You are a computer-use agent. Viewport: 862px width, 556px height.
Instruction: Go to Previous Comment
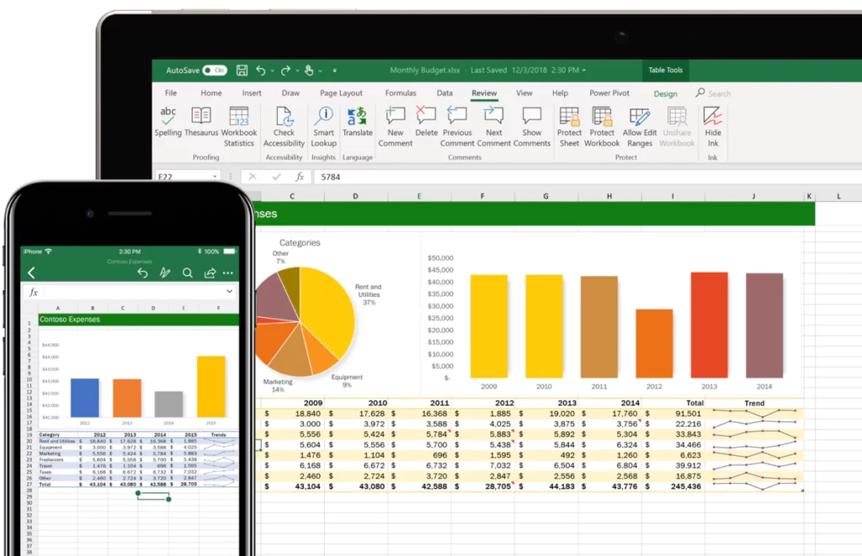pos(457,127)
